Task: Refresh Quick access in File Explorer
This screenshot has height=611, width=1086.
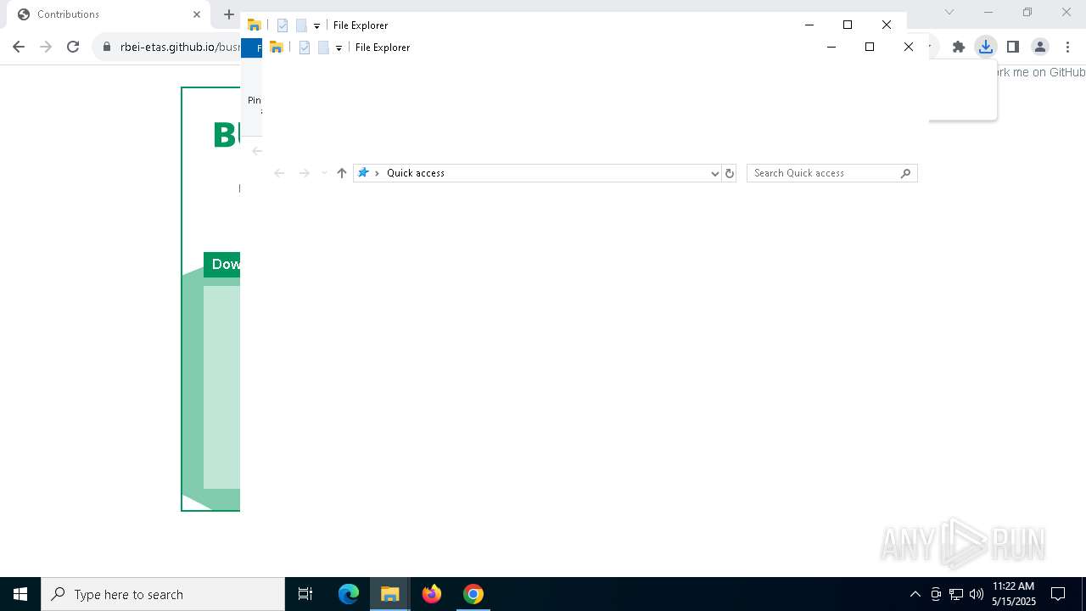Action: pos(729,173)
